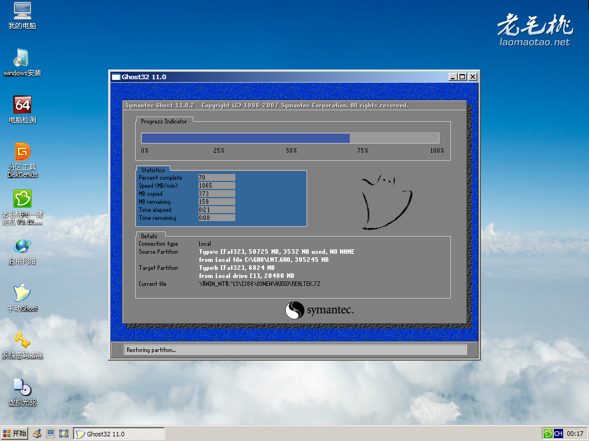Click the green ghost tray icon
This screenshot has height=441, width=589.
point(548,434)
